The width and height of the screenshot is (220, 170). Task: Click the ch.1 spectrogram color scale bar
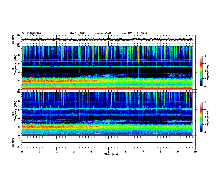[201, 71]
